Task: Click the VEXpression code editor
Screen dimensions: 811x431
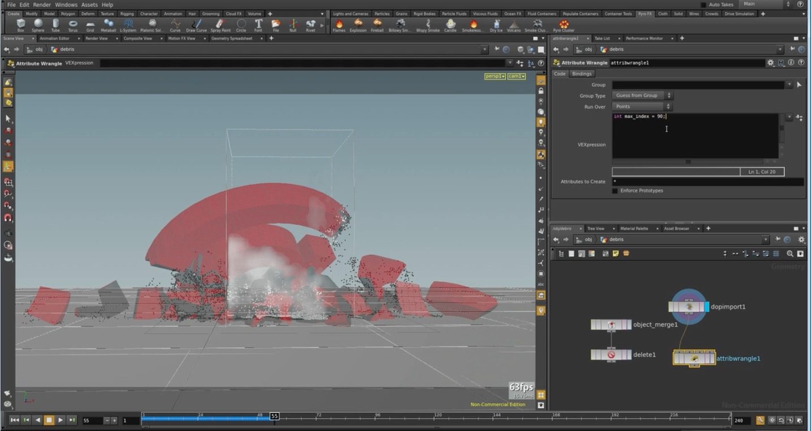Action: click(x=695, y=136)
